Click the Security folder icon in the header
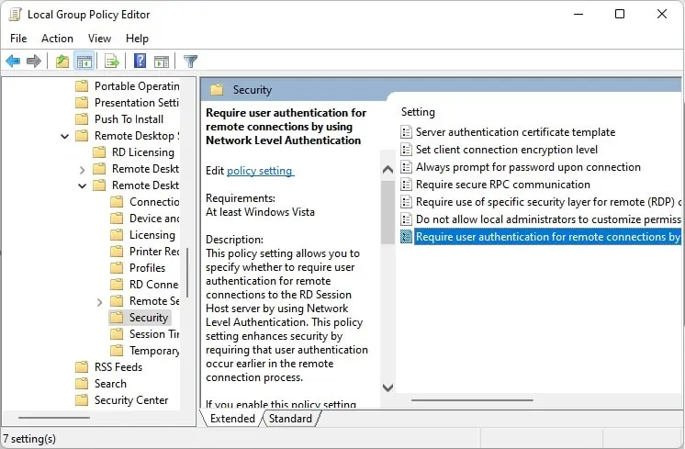 pos(217,90)
